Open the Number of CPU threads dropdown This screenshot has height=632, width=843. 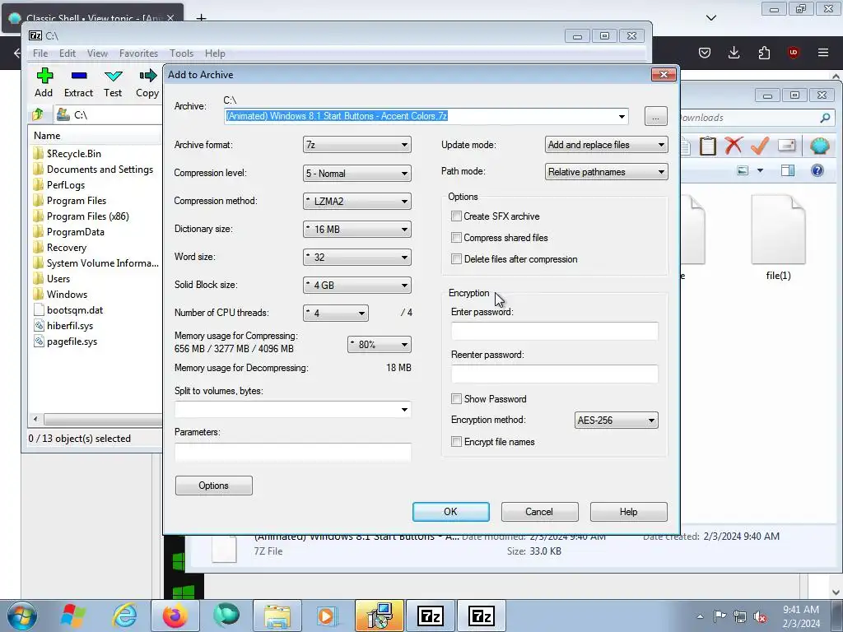[336, 313]
